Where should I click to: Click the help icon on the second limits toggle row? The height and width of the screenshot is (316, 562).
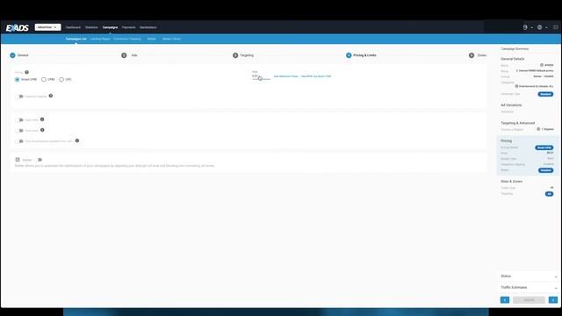[x=42, y=130]
